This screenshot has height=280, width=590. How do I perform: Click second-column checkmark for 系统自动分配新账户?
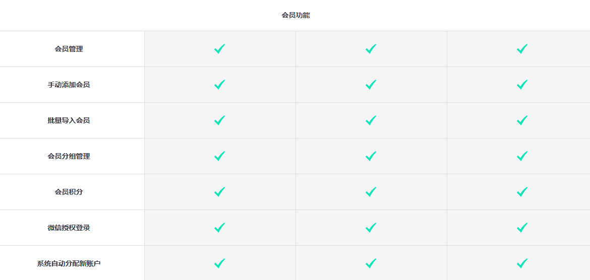[x=371, y=263]
